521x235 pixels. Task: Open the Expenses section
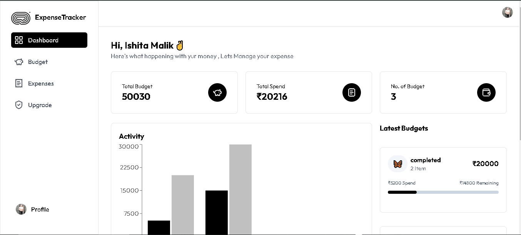(x=41, y=84)
